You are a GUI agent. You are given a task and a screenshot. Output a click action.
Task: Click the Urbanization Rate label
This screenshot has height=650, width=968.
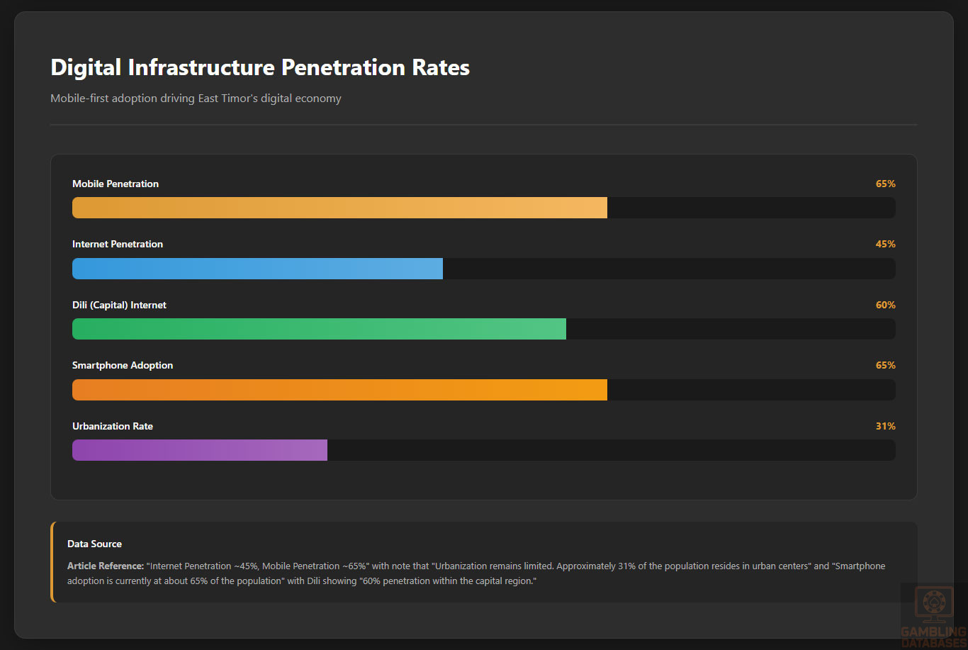113,426
